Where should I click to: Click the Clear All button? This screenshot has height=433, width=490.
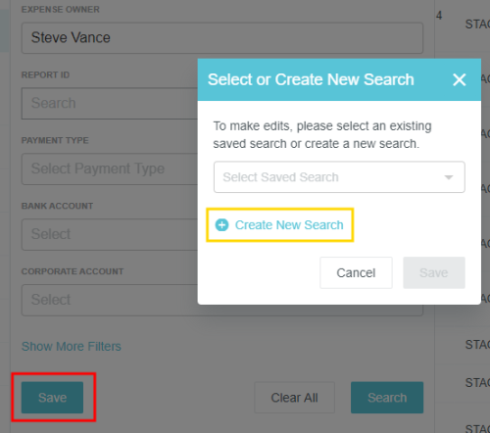coord(294,398)
